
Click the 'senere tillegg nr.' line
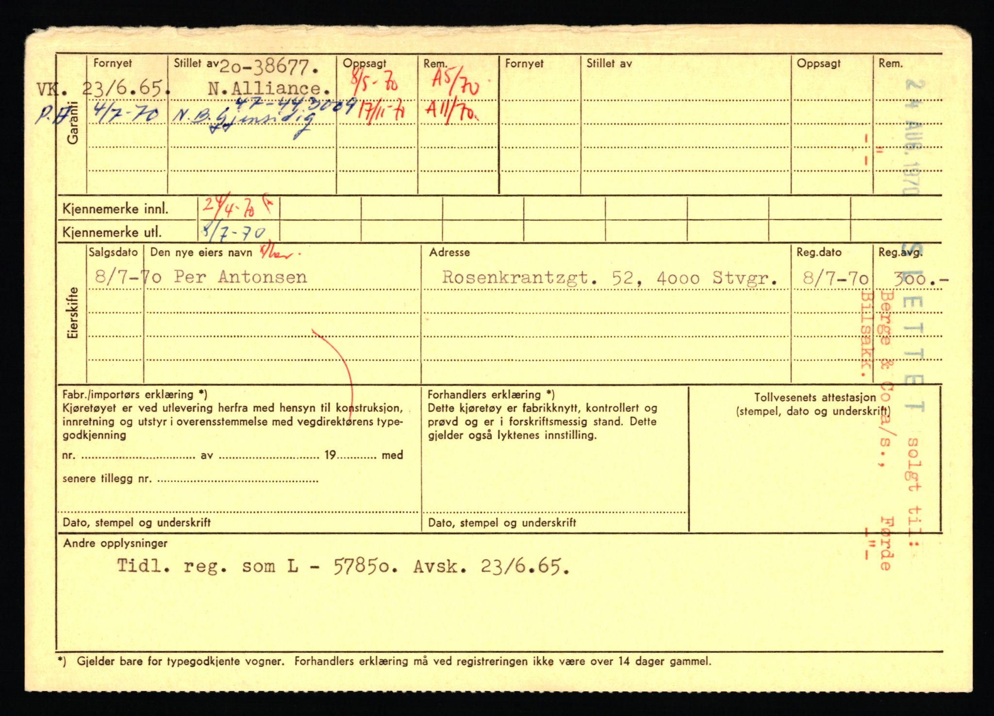coord(190,479)
